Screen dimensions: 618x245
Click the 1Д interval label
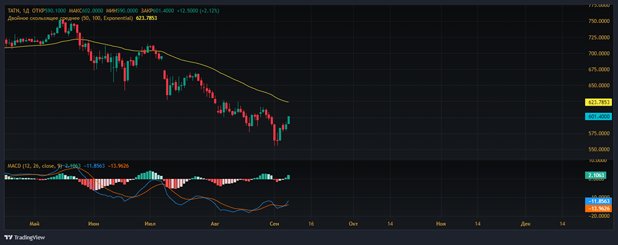coord(25,10)
